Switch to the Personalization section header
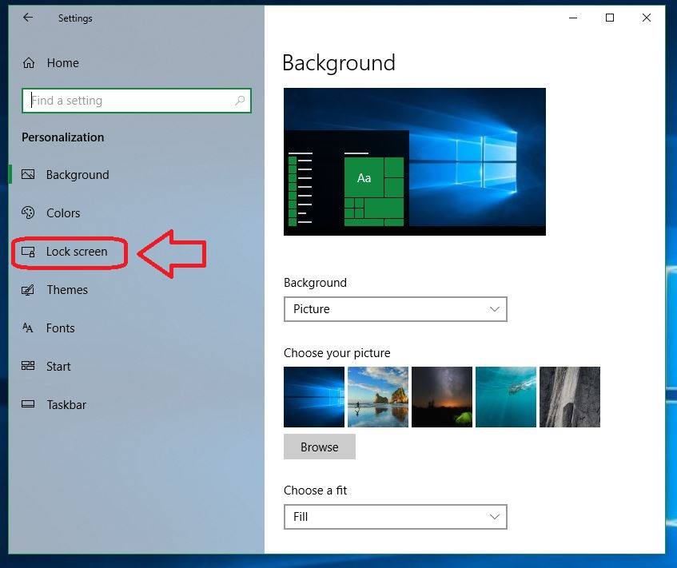This screenshot has width=677, height=568. tap(62, 137)
